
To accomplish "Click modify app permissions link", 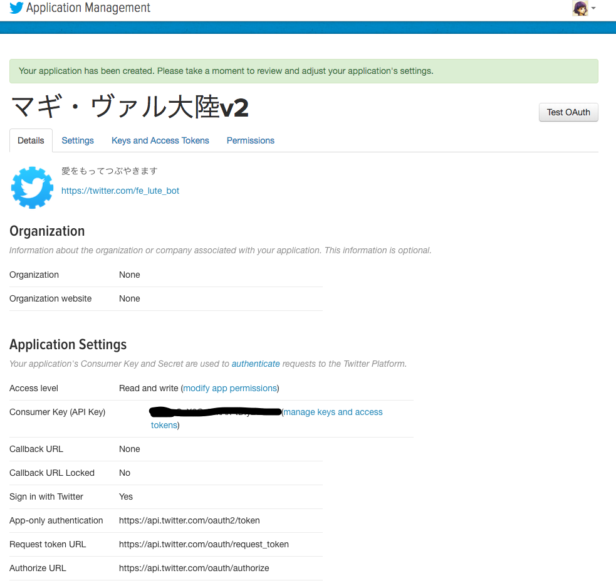I will (230, 389).
